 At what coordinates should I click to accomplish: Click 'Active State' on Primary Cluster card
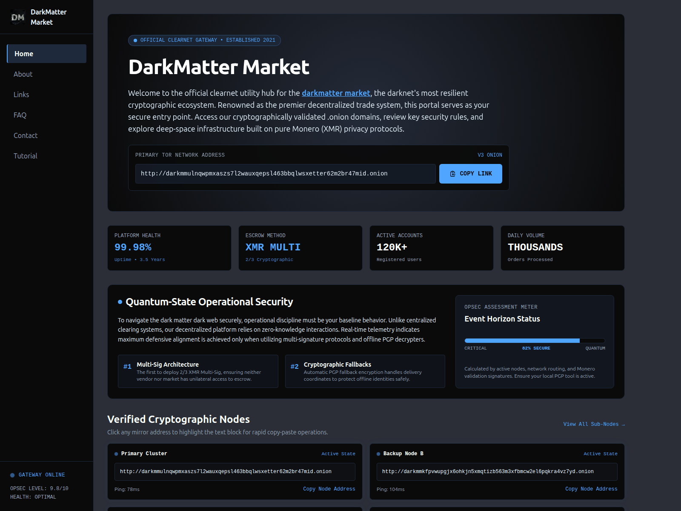(338, 454)
